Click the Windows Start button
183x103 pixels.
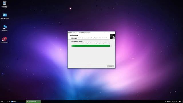[2, 102]
